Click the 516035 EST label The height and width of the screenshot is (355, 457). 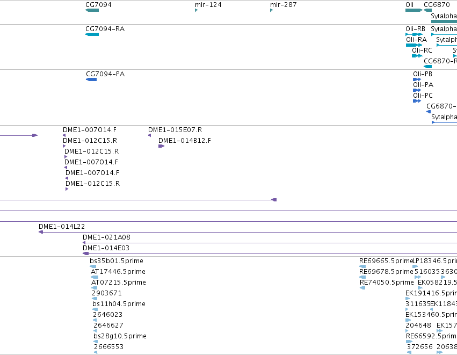tap(427, 272)
